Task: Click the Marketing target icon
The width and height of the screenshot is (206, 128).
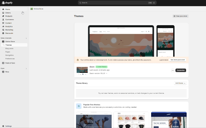Action: tap(3, 30)
